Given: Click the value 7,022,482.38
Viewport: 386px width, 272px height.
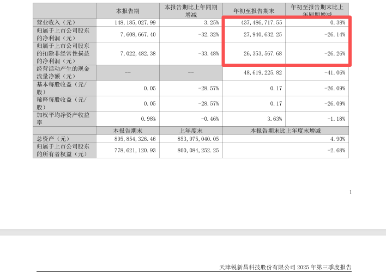Looking at the screenshot, I should coord(138,53).
